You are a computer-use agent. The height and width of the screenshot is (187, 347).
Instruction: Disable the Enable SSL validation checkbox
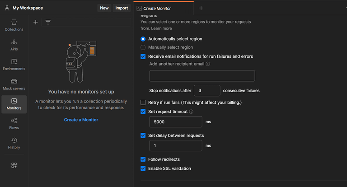143,168
